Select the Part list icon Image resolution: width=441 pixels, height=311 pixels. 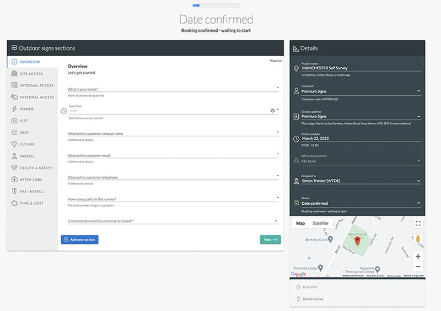coord(14,132)
